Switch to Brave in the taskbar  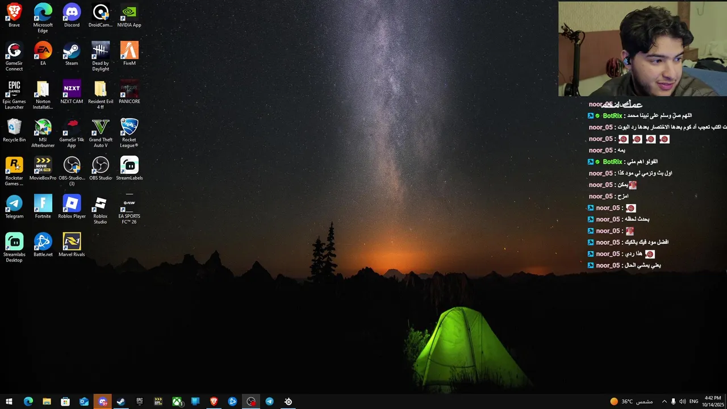pos(214,402)
